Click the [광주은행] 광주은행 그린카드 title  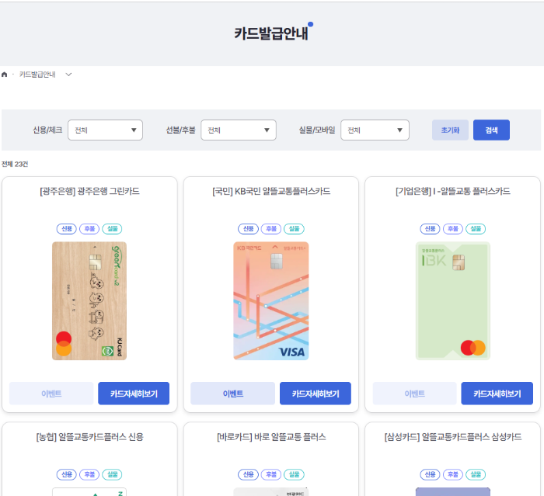click(x=89, y=191)
